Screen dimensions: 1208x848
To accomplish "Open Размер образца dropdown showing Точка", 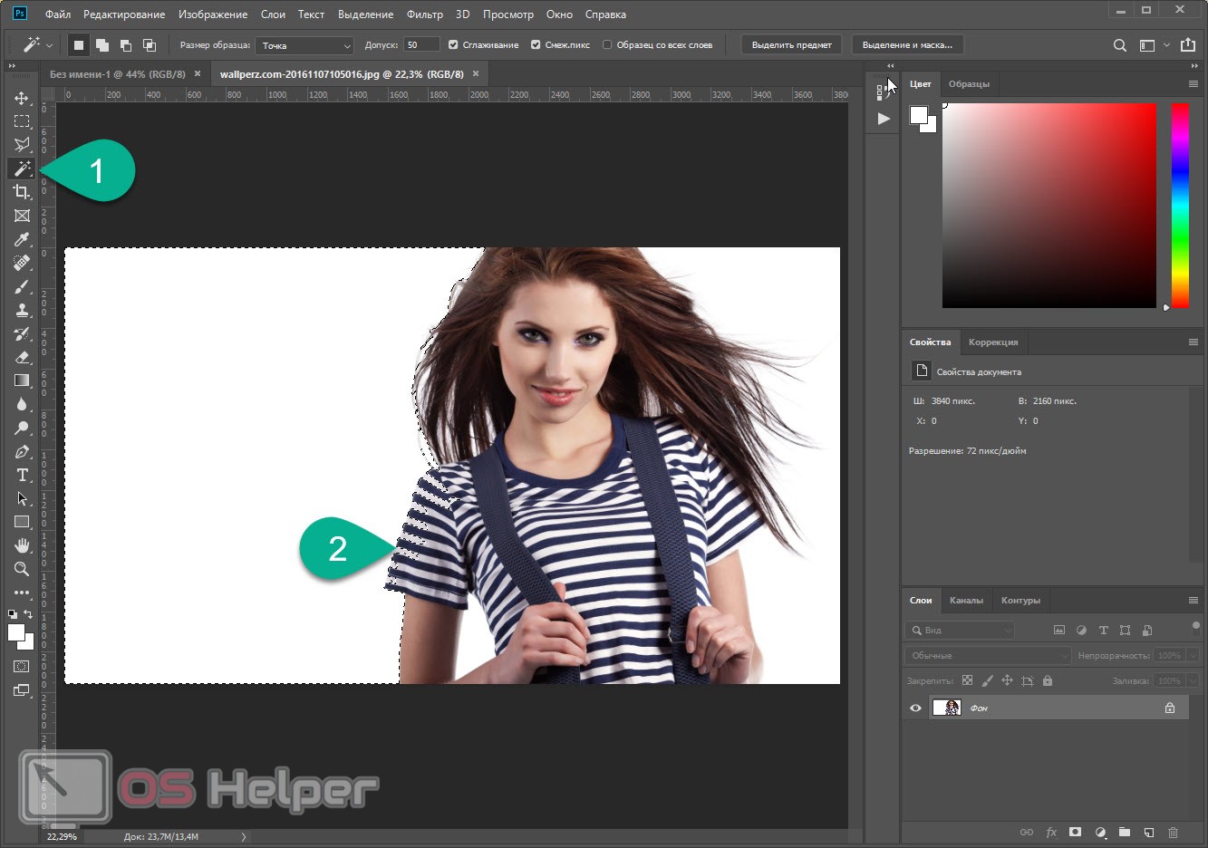I will tap(304, 45).
